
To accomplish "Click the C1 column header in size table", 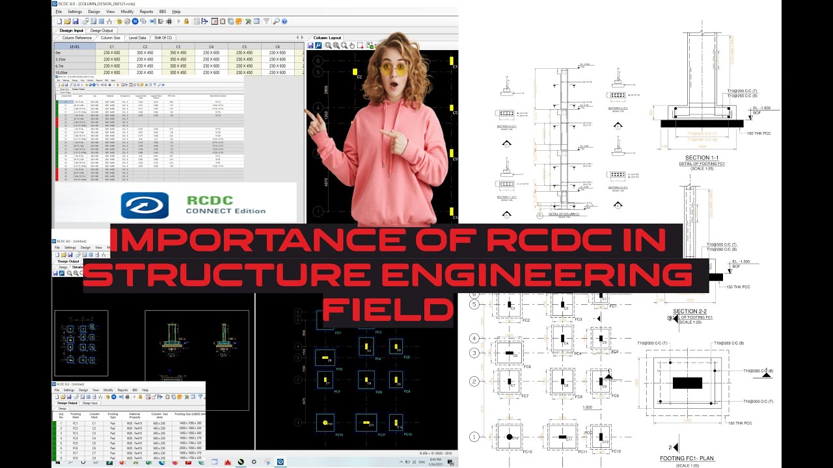I will 112,47.
